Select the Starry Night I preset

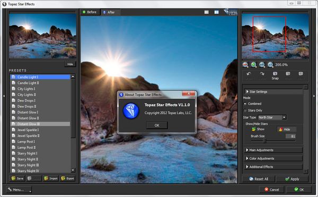(40, 153)
